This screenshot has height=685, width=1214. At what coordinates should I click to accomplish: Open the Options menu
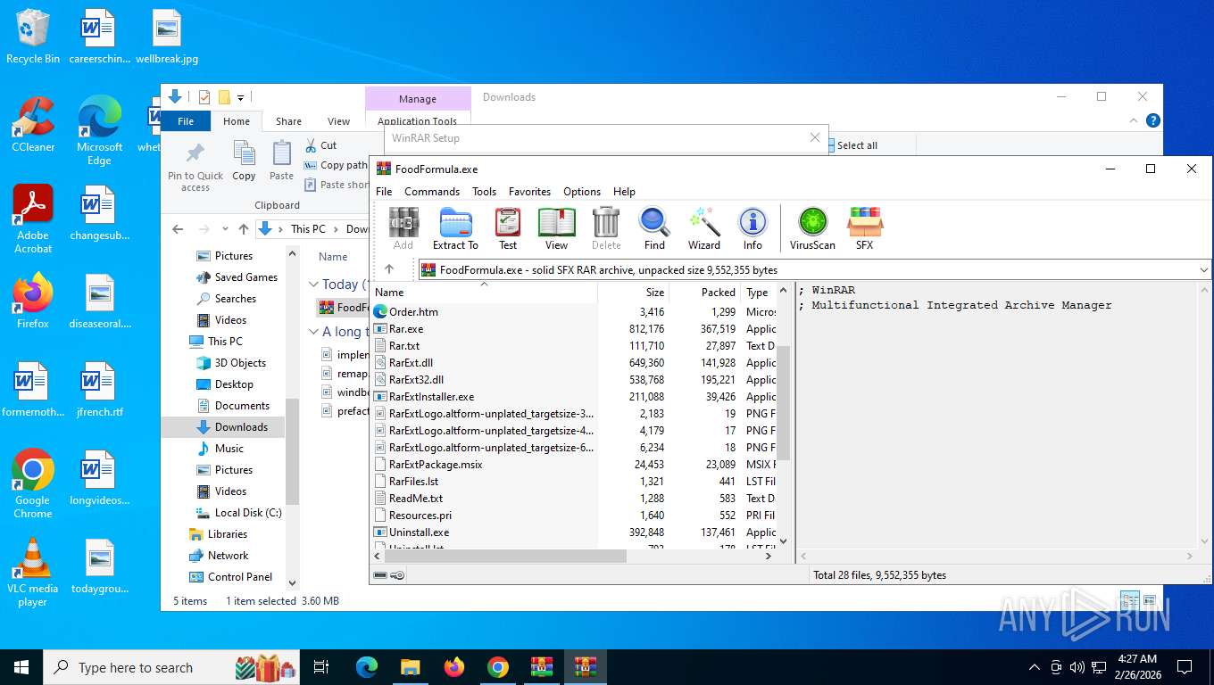point(582,192)
